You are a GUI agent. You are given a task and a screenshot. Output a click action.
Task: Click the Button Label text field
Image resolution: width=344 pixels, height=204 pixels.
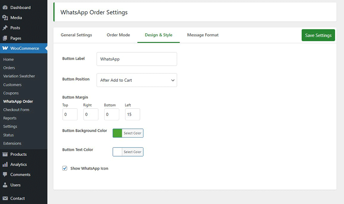click(137, 59)
